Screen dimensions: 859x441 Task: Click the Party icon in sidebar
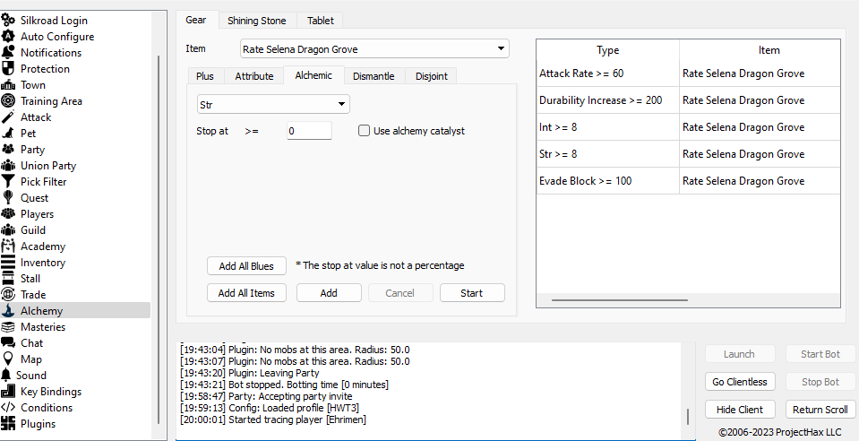coord(8,150)
